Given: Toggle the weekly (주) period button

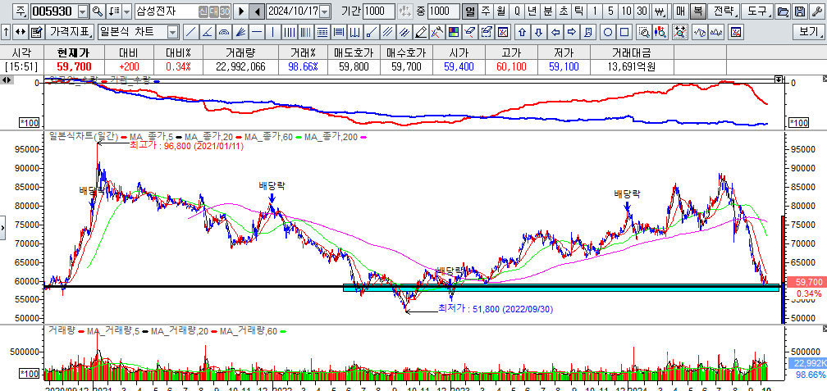Looking at the screenshot, I should click(x=485, y=11).
